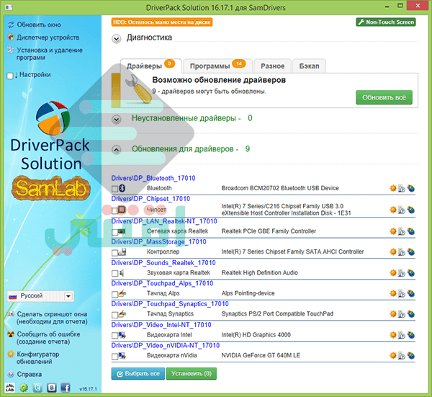Collapse the Диагностика section chevron
The image size is (432, 397).
(x=117, y=39)
